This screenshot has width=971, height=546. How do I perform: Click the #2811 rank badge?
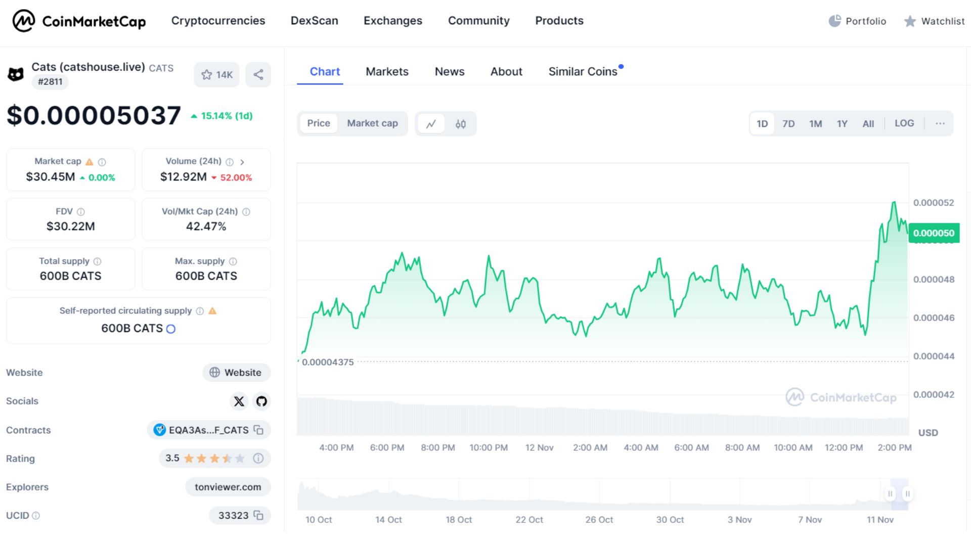point(50,82)
